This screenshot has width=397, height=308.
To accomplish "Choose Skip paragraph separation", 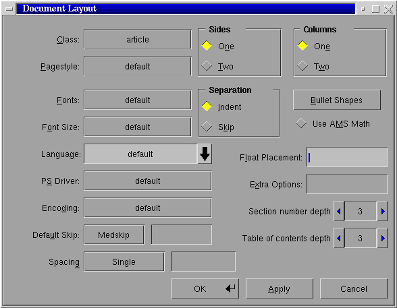I will tap(218, 127).
